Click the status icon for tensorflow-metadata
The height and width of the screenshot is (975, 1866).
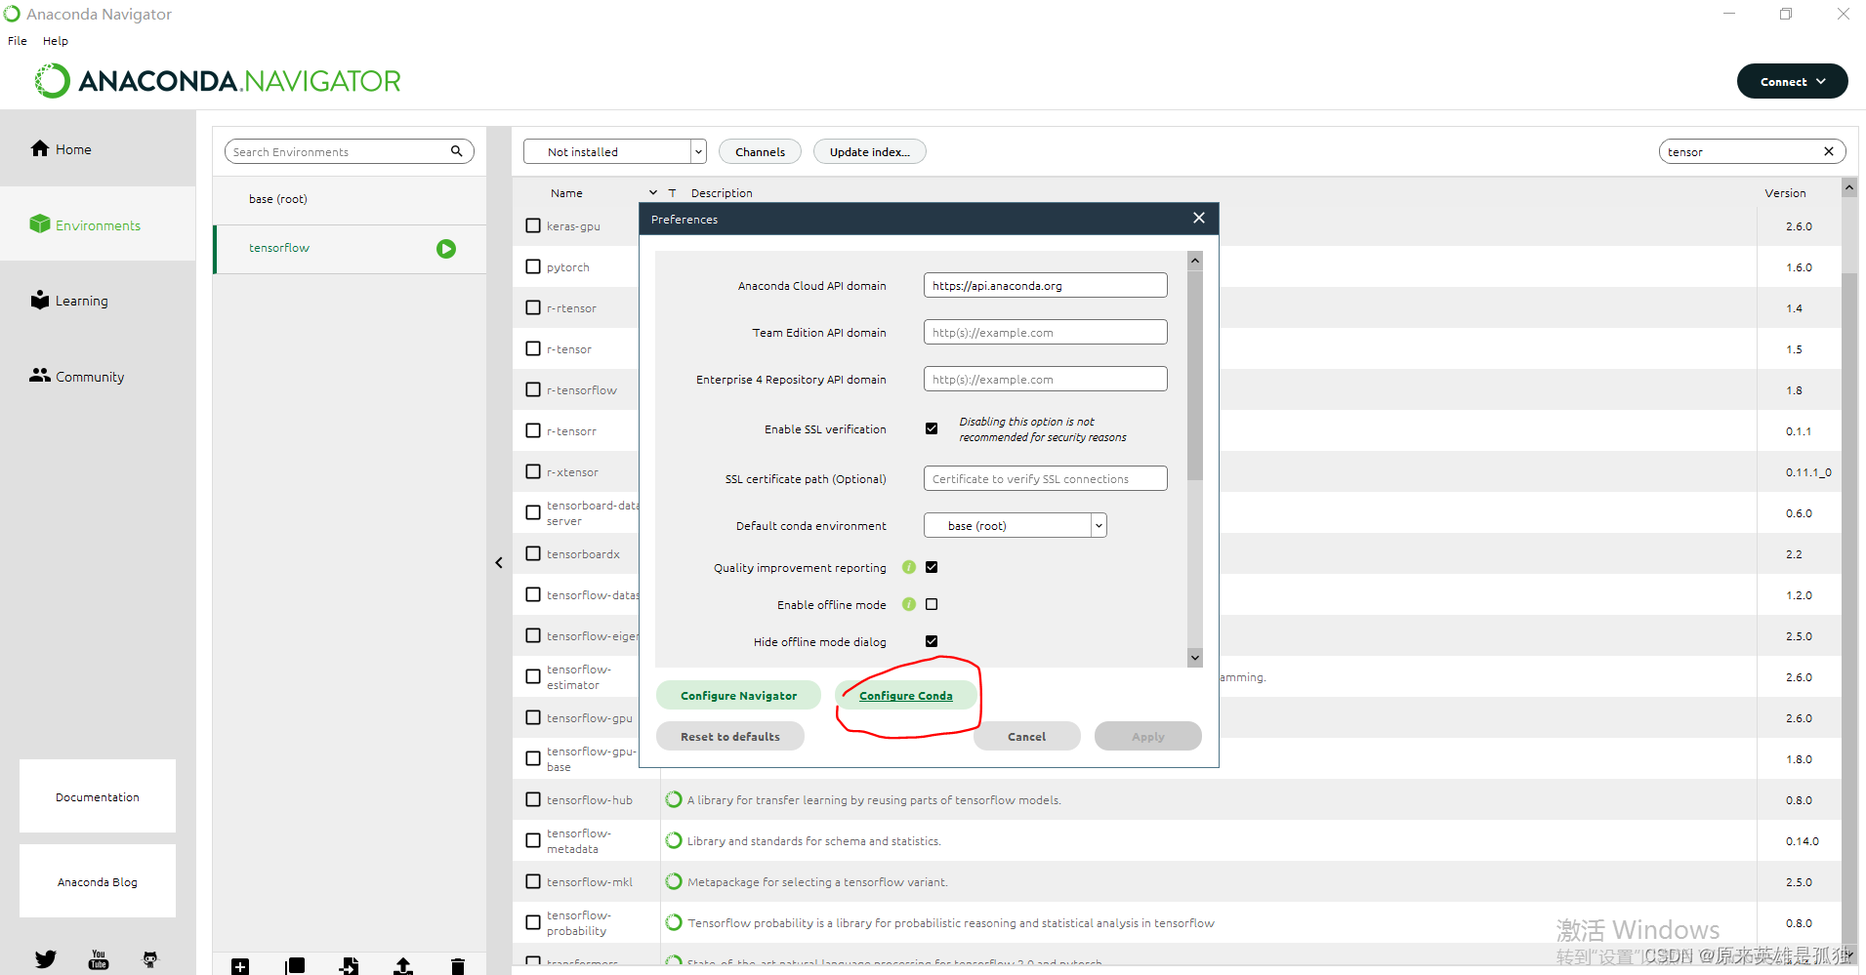coord(674,840)
